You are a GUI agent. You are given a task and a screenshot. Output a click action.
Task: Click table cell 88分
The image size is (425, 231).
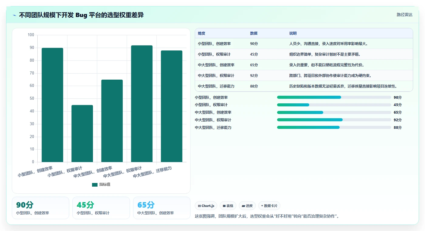[254, 86]
